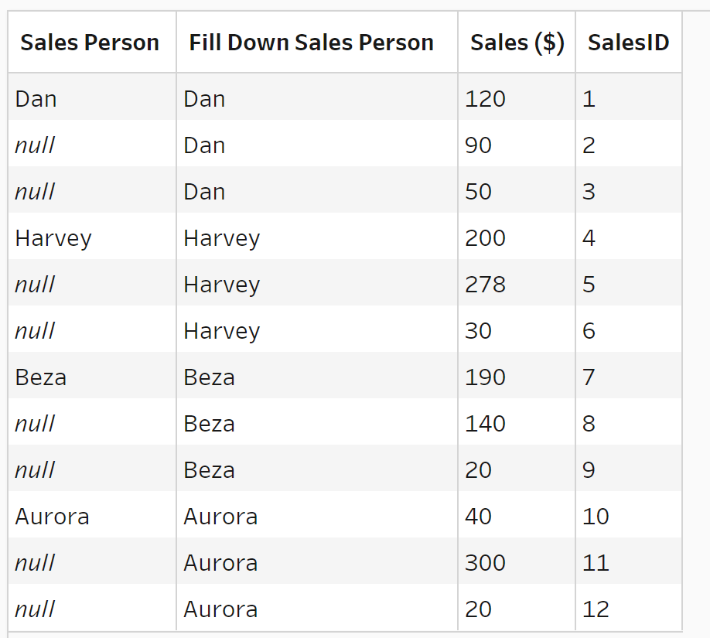The height and width of the screenshot is (638, 710).
Task: Select the 90 sales value cell
Action: tap(479, 145)
